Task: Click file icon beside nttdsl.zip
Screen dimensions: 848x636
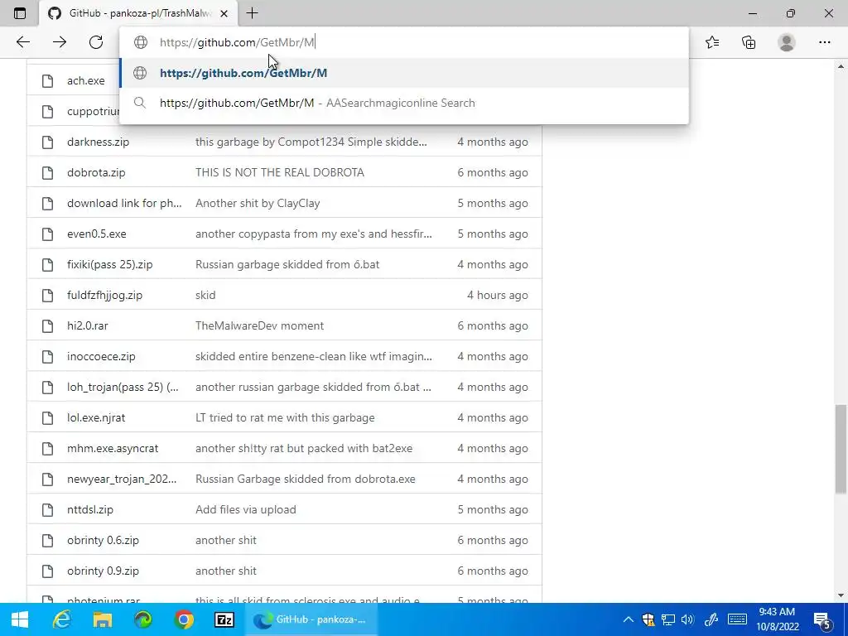Action: point(47,509)
